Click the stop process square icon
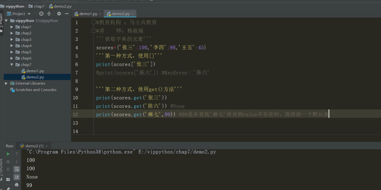 [x=8, y=162]
